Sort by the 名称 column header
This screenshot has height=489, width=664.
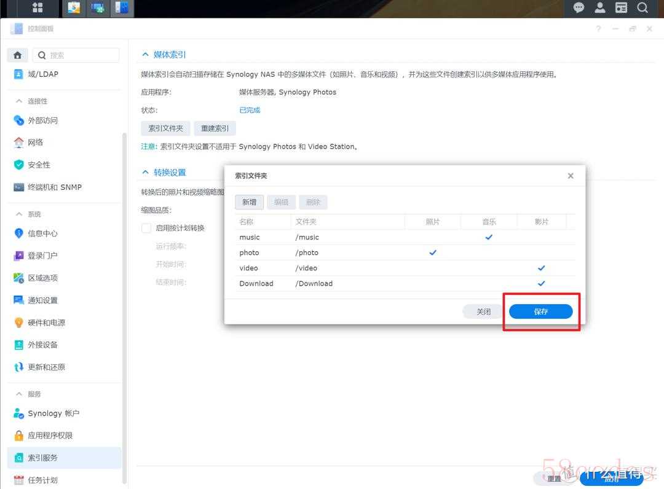(x=263, y=222)
